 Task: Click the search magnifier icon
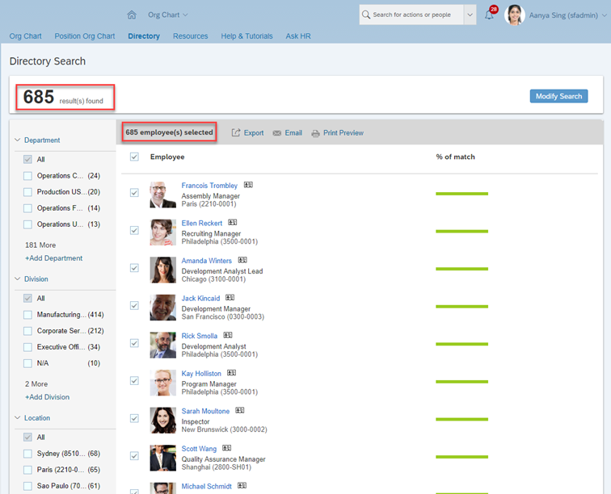click(x=366, y=15)
